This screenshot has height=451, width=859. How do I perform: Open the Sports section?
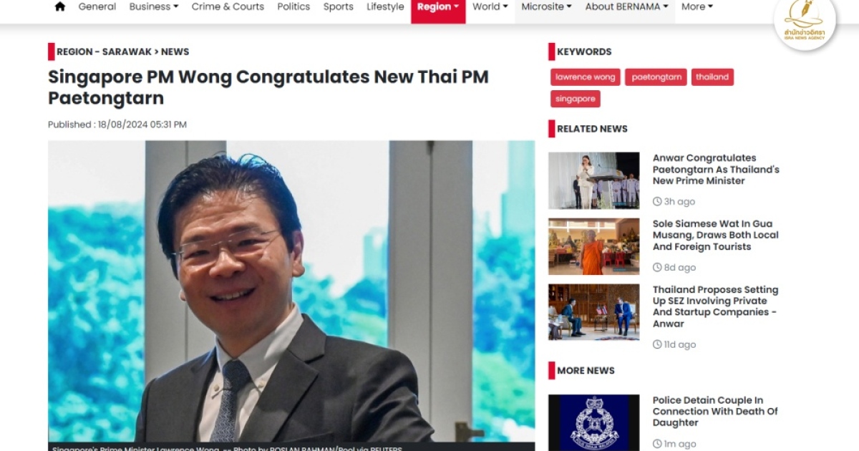pyautogui.click(x=338, y=6)
